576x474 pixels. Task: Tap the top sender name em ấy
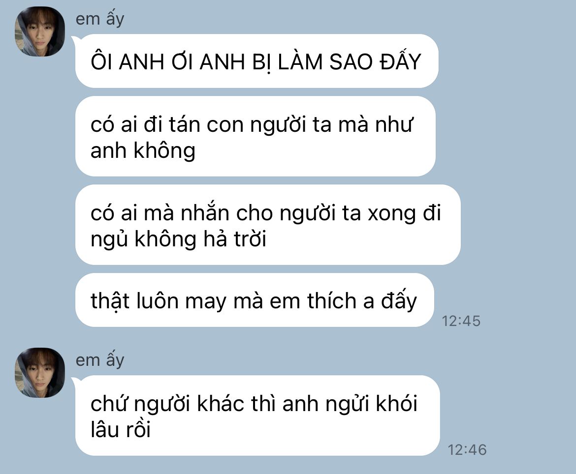tap(100, 19)
